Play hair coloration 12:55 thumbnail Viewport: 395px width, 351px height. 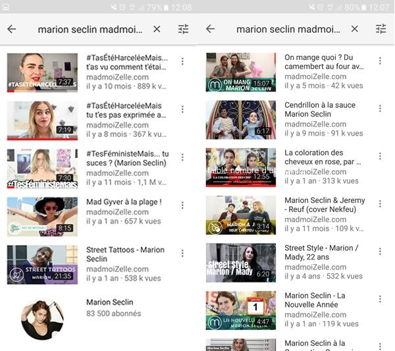pyautogui.click(x=241, y=167)
